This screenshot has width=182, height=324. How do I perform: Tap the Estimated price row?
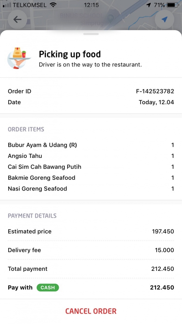[91, 231]
